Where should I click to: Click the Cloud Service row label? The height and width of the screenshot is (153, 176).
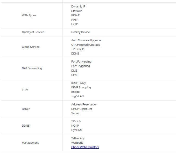click(x=31, y=47)
